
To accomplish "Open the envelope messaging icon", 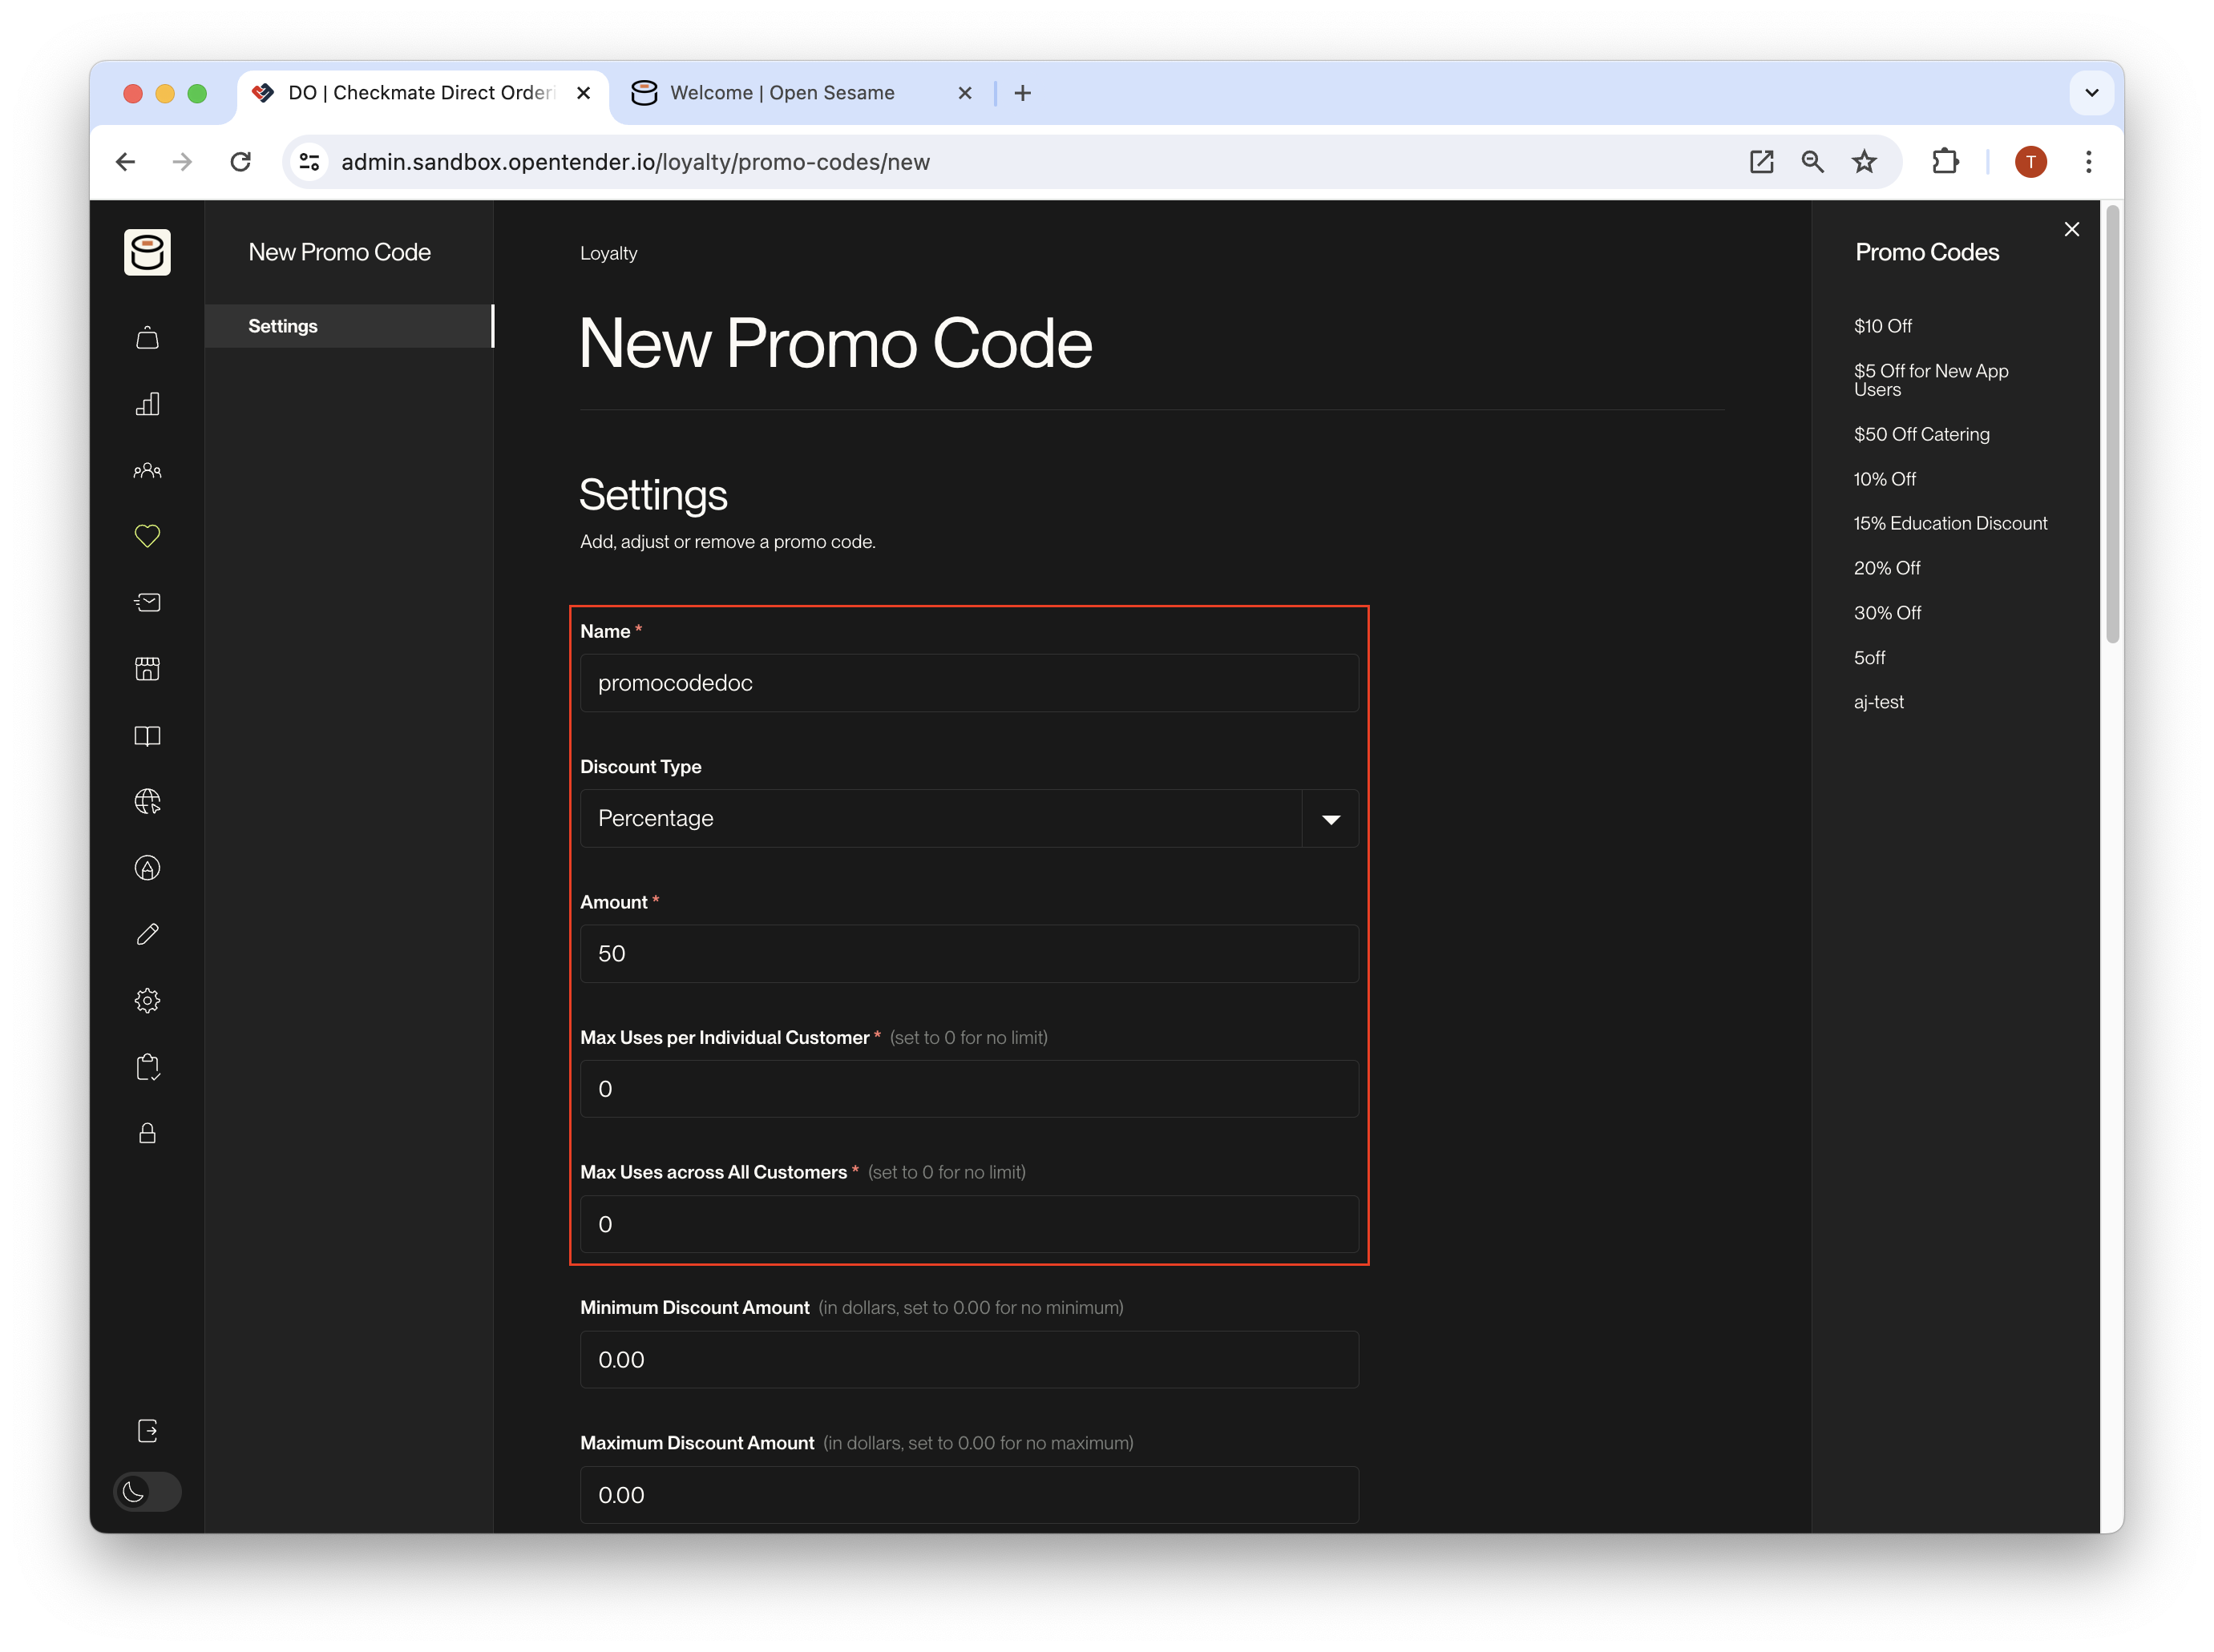I will [147, 602].
